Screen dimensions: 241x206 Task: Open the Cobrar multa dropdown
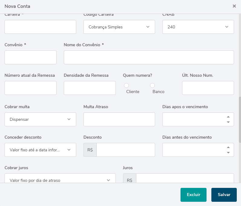coord(40,119)
